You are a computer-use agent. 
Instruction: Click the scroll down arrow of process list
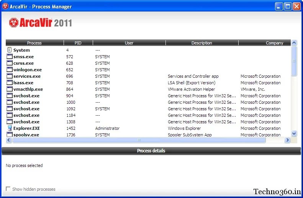pos(294,134)
